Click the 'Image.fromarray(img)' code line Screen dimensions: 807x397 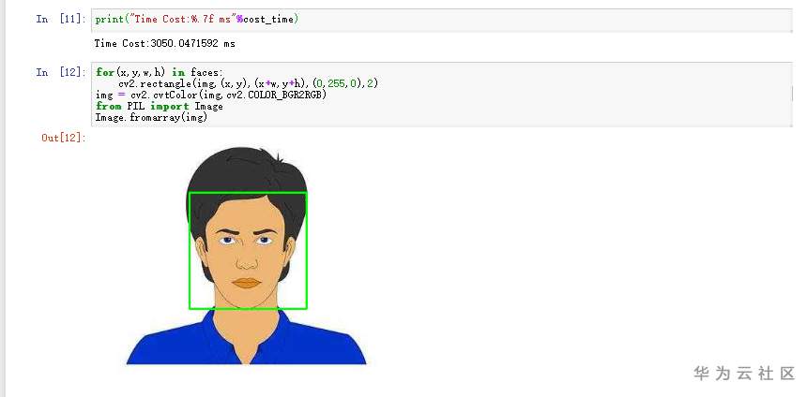(151, 118)
